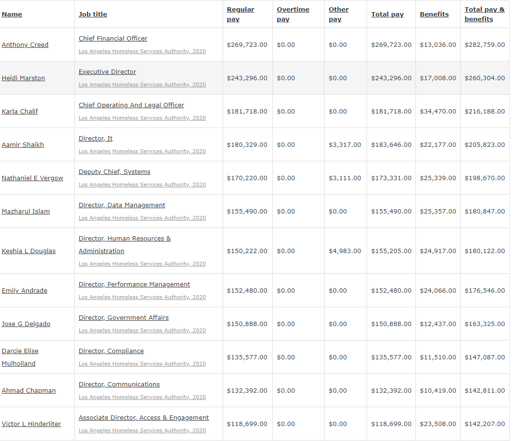This screenshot has width=513, height=441.
Task: Open Heidi Marston's profile link
Action: tap(23, 78)
